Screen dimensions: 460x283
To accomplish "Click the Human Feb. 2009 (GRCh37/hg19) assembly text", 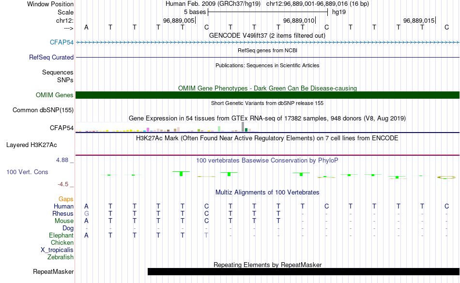I will 213,4.
